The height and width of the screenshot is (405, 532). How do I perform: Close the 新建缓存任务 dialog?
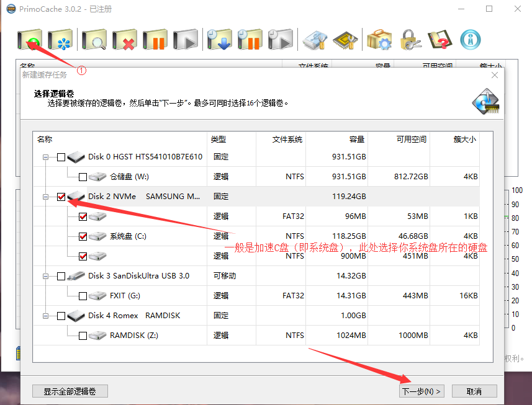[x=495, y=75]
